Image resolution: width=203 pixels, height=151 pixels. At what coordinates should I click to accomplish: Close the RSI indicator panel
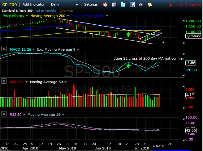[4, 114]
